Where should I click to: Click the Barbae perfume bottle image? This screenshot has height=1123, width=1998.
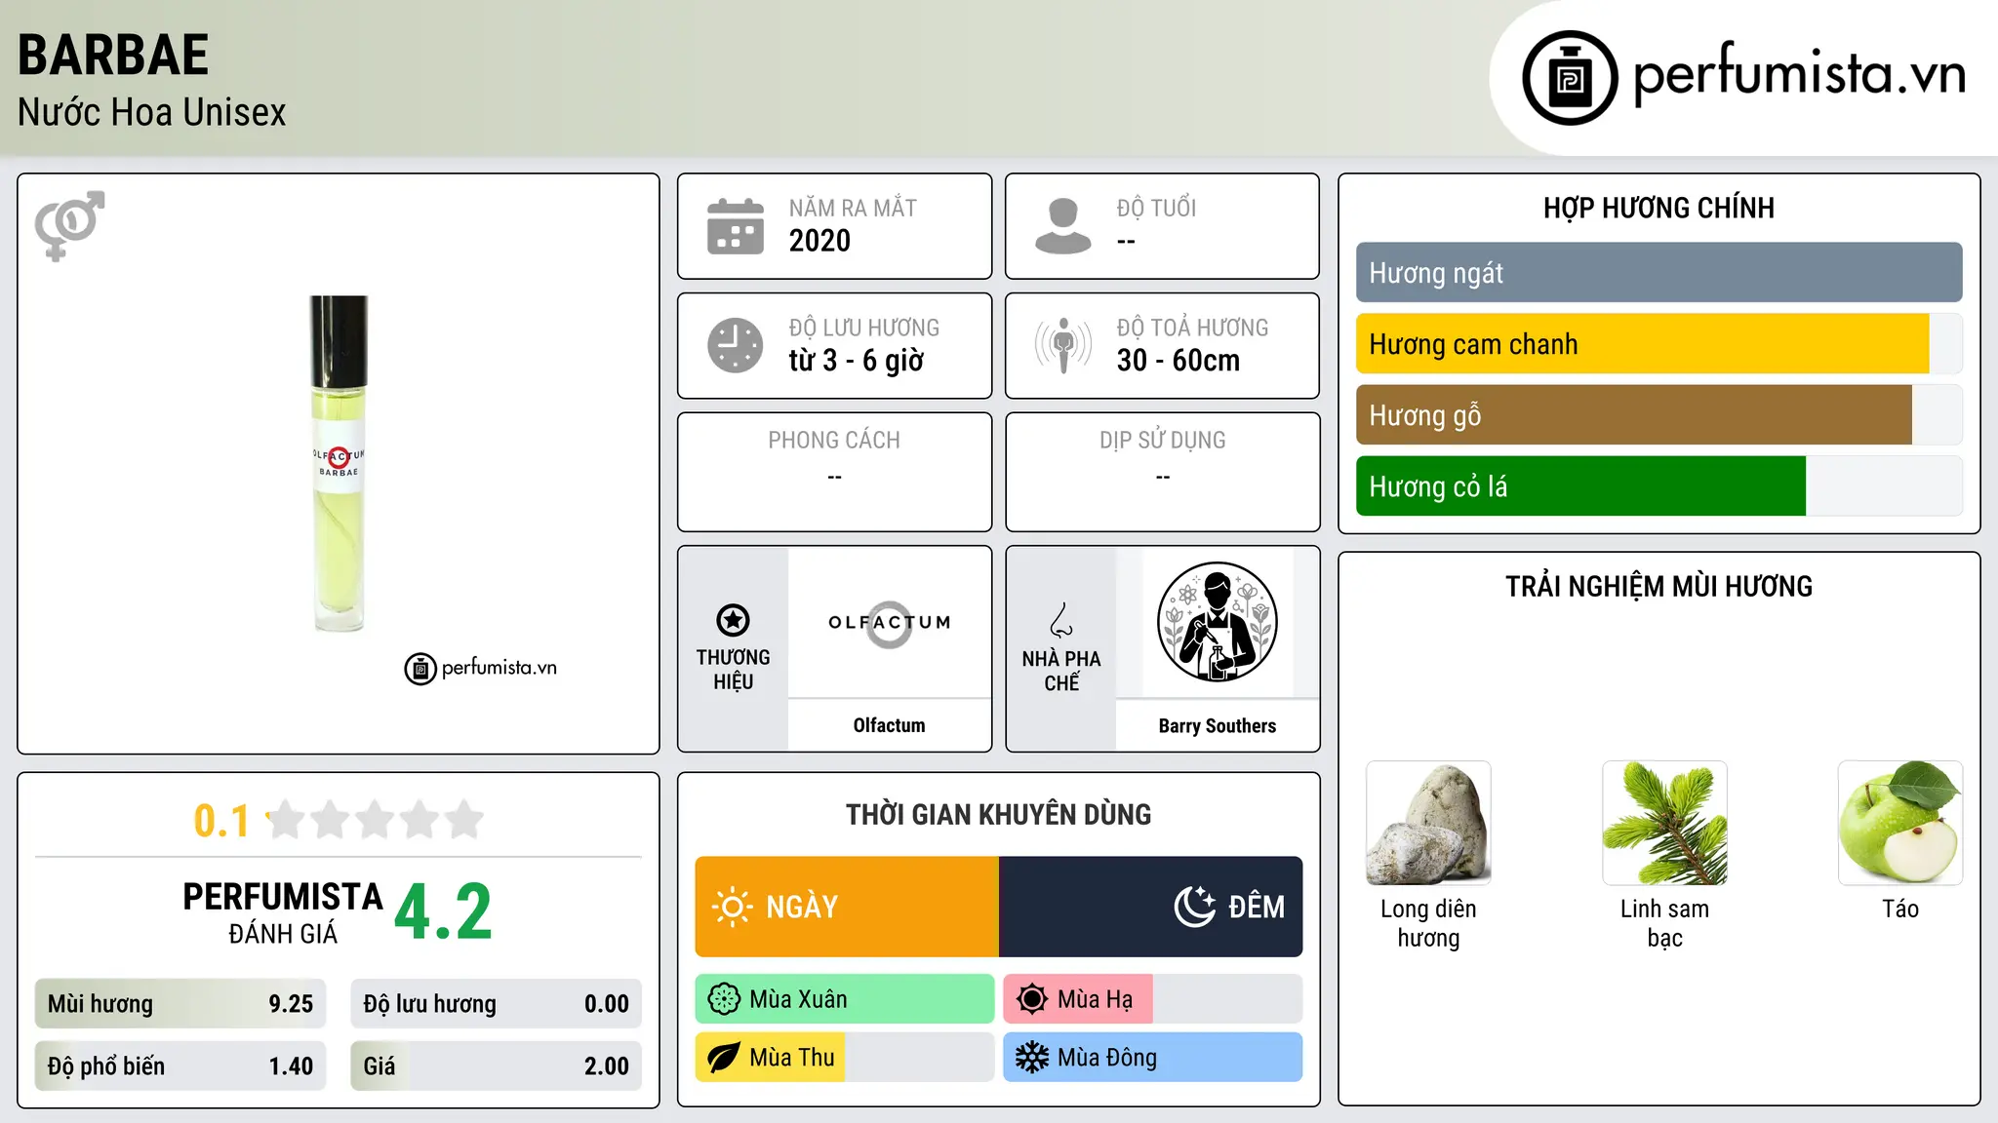339,464
